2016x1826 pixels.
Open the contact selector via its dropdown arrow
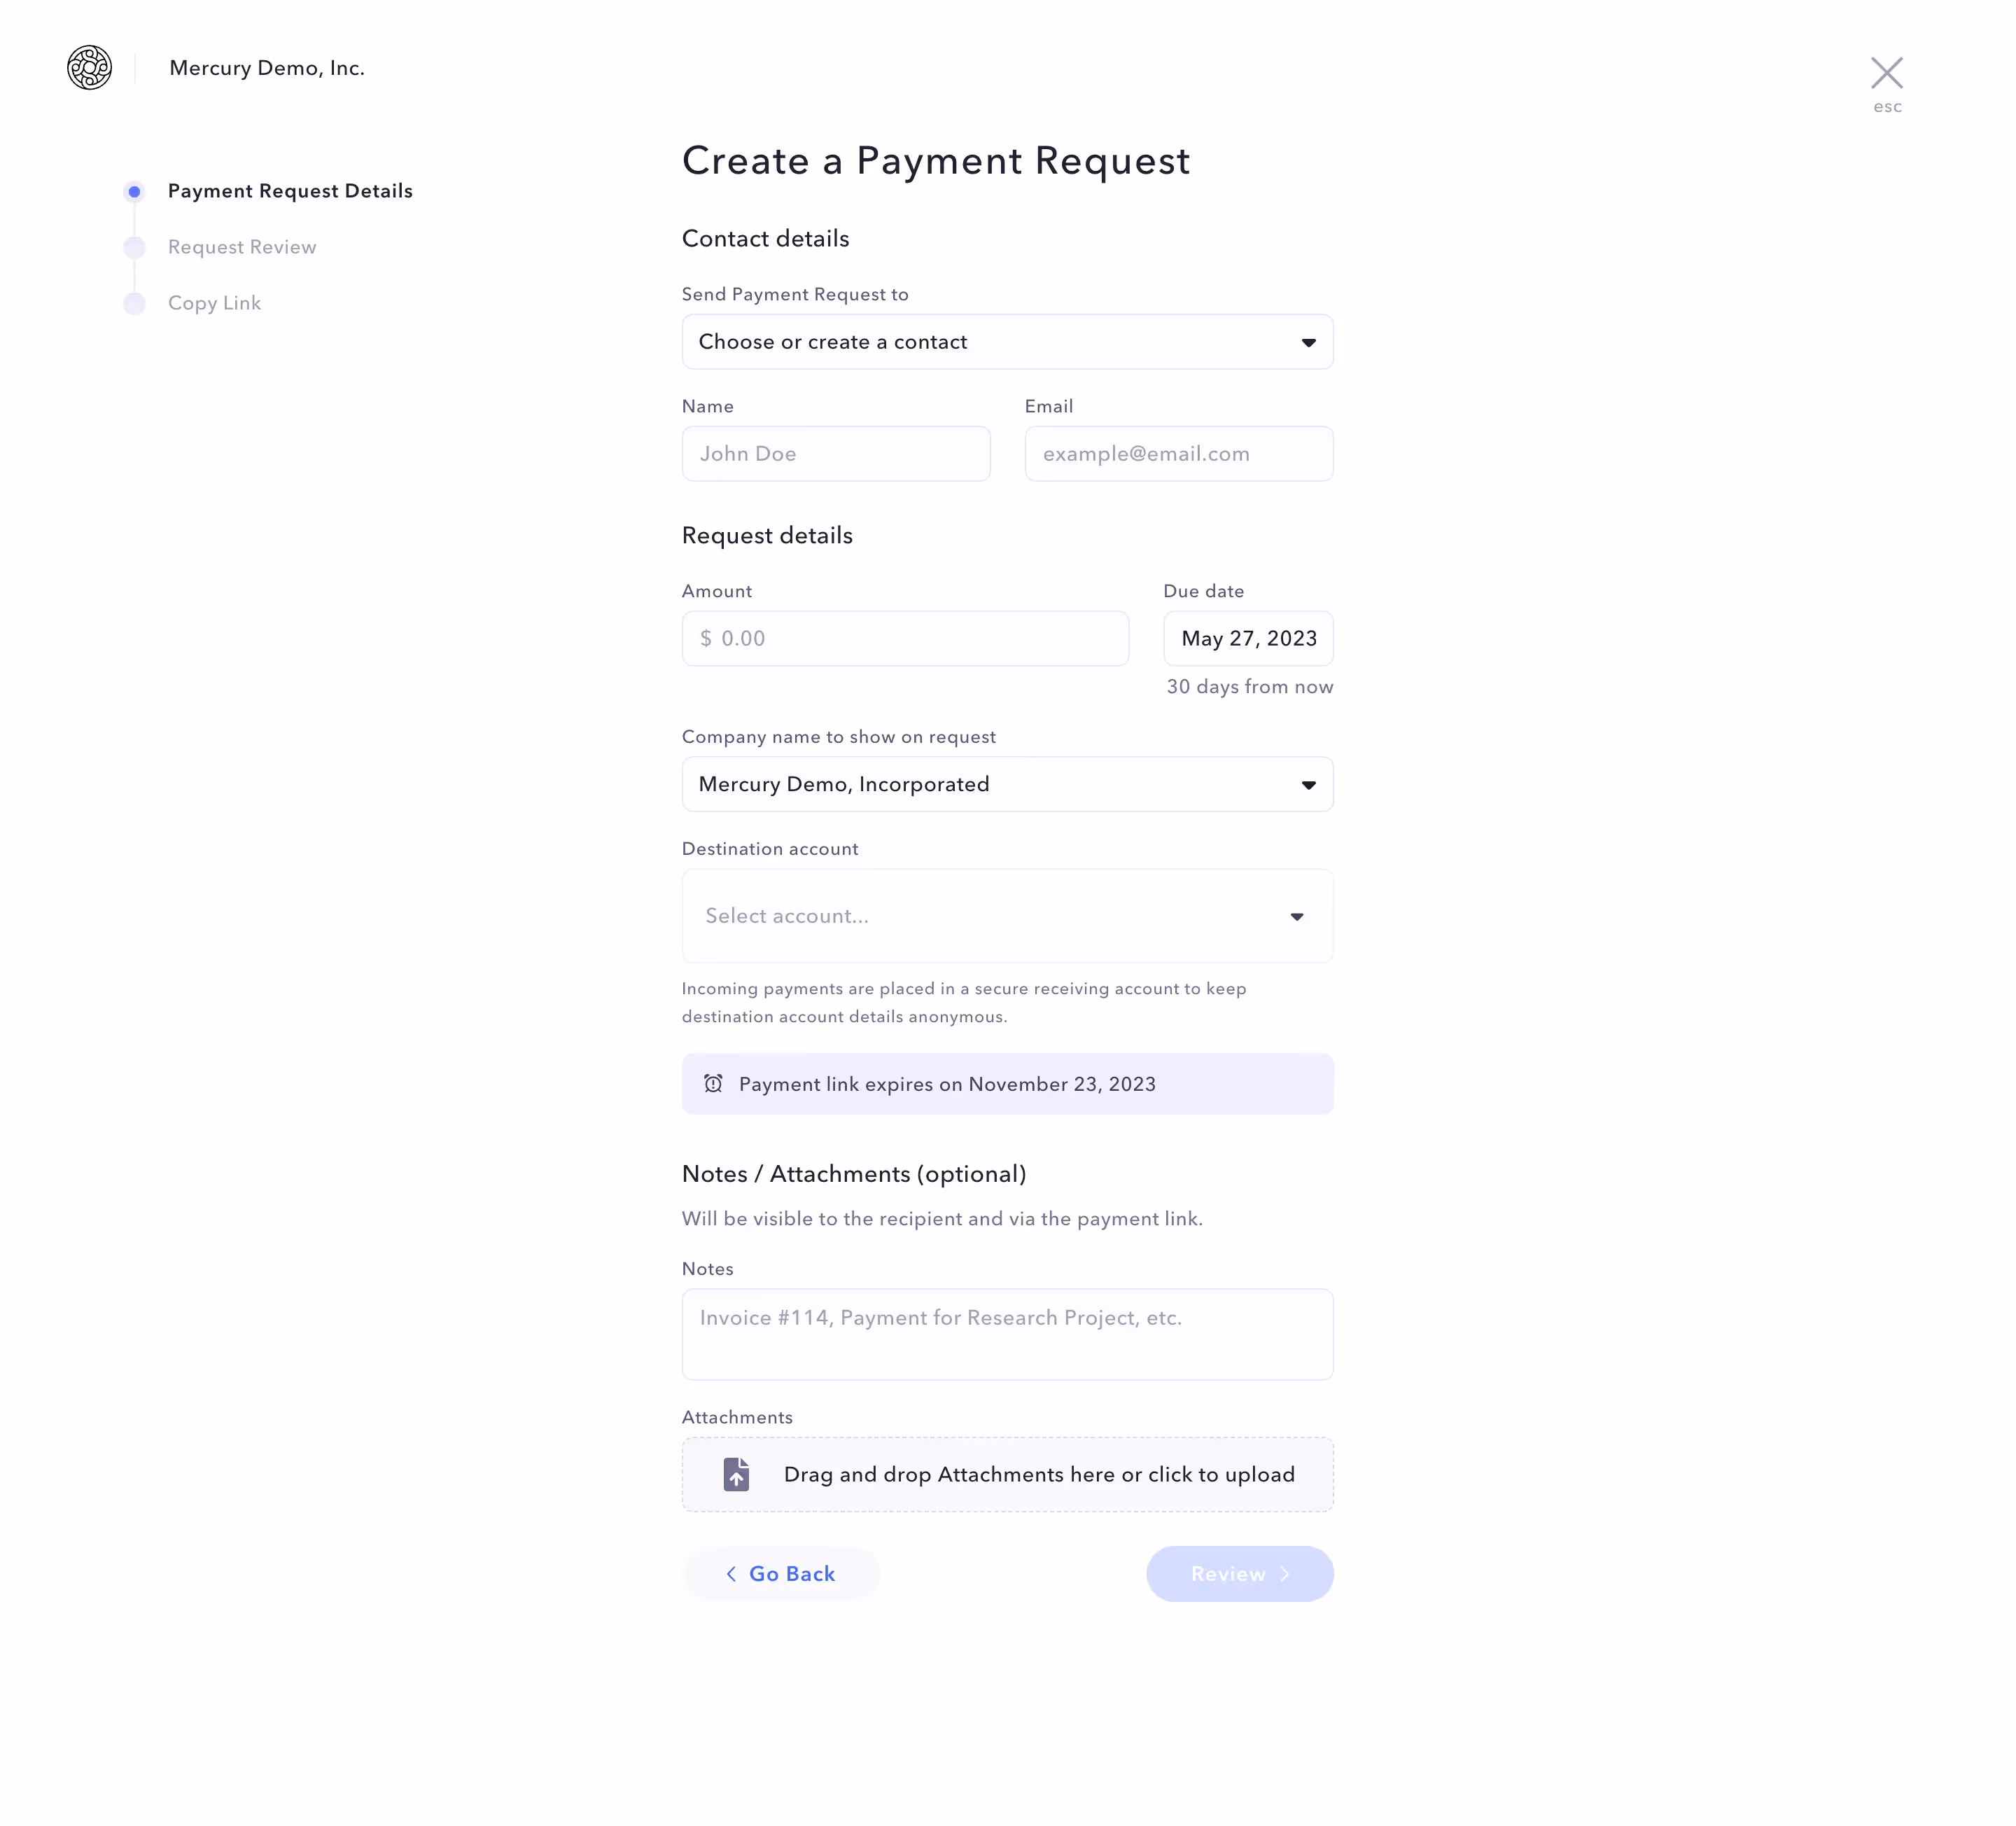coord(1308,342)
